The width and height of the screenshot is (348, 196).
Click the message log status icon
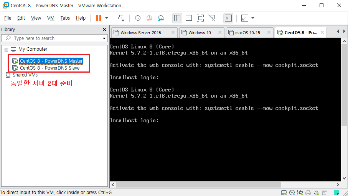click(336, 193)
